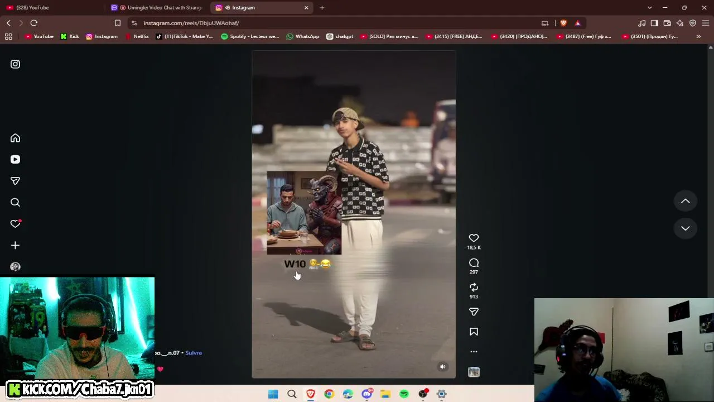
Task: Open the media control music note icon
Action: coord(642,23)
